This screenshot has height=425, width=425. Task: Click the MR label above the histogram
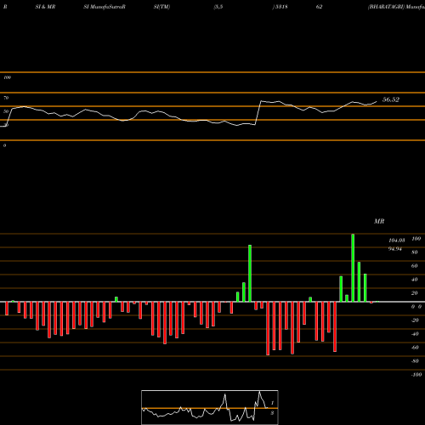[x=379, y=221]
